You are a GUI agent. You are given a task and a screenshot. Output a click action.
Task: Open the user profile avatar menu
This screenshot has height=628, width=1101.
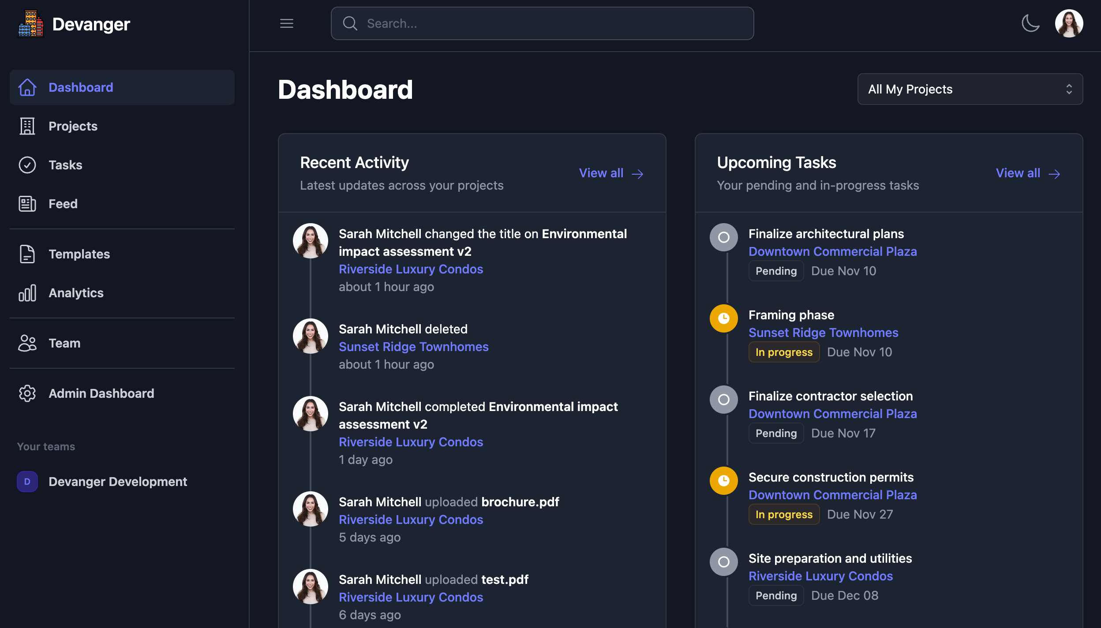(1069, 23)
